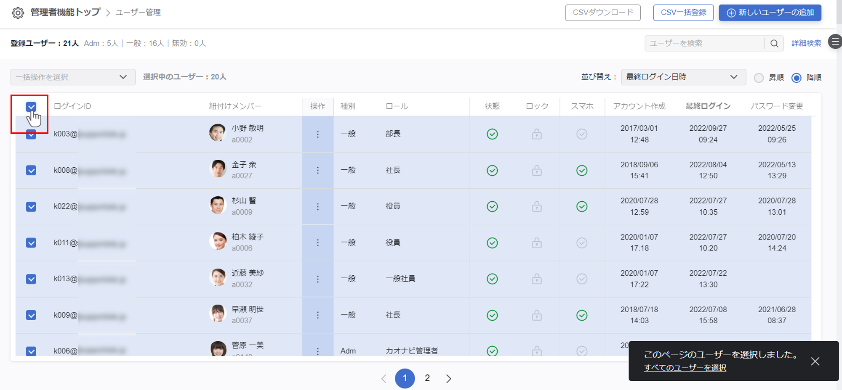This screenshot has width=842, height=390.
Task: Go to 管理者機能トップ breadcrumb
Action: point(65,12)
